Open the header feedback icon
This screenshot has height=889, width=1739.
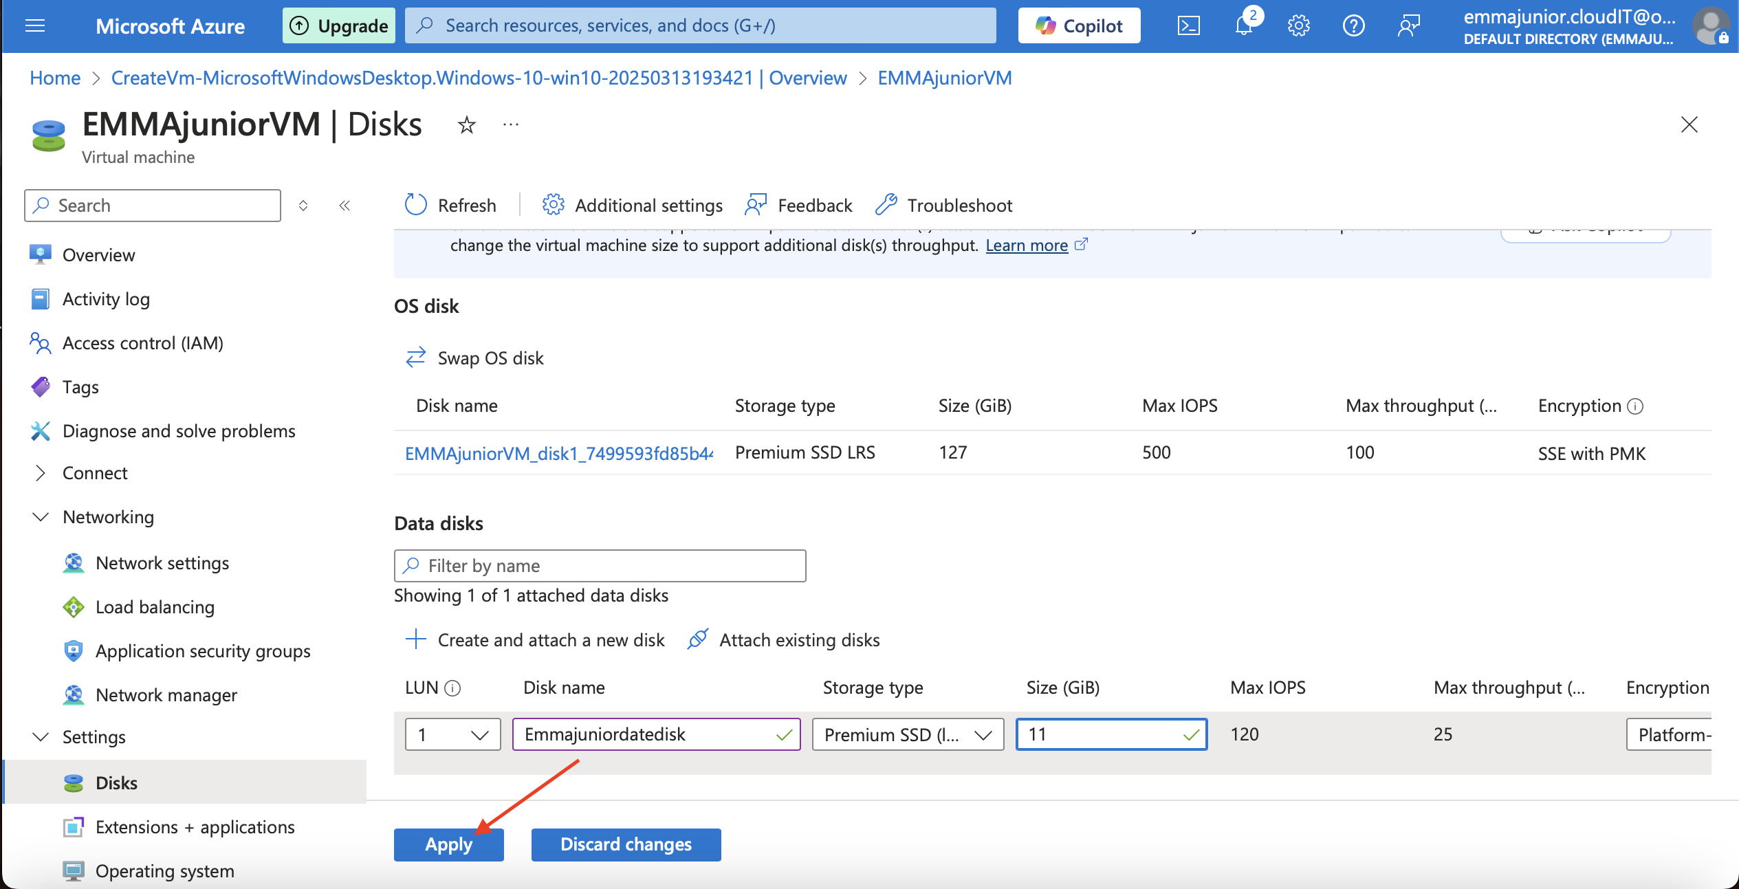pos(1408,26)
